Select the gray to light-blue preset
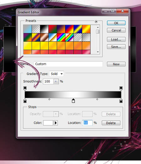 click(28, 29)
